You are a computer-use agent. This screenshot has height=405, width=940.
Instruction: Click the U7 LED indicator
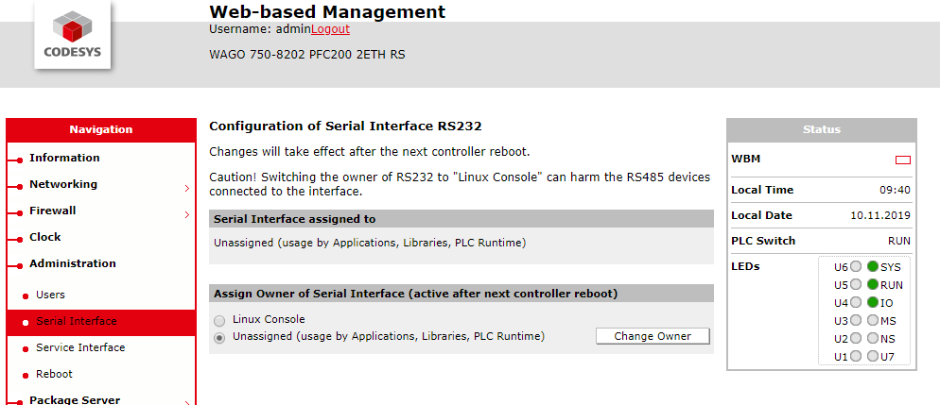click(x=872, y=357)
